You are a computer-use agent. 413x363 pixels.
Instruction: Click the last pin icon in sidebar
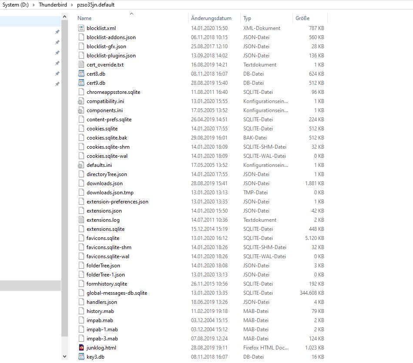click(x=57, y=84)
